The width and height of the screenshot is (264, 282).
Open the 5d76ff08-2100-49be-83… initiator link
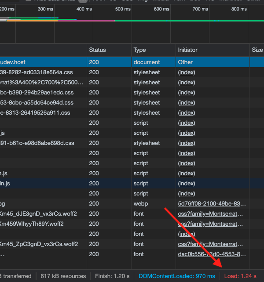(212, 203)
